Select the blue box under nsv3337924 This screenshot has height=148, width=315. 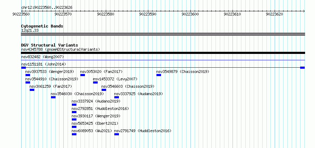[74, 105]
